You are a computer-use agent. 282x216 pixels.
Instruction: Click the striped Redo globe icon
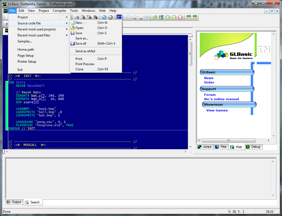[x=111, y=17]
